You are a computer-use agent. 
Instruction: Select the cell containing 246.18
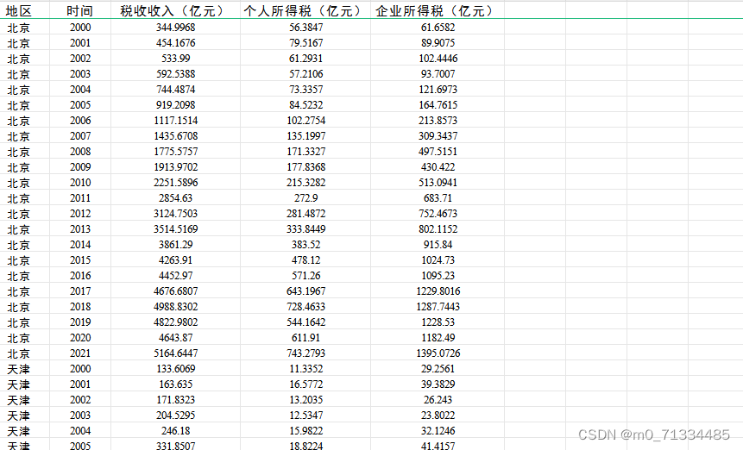coord(176,431)
